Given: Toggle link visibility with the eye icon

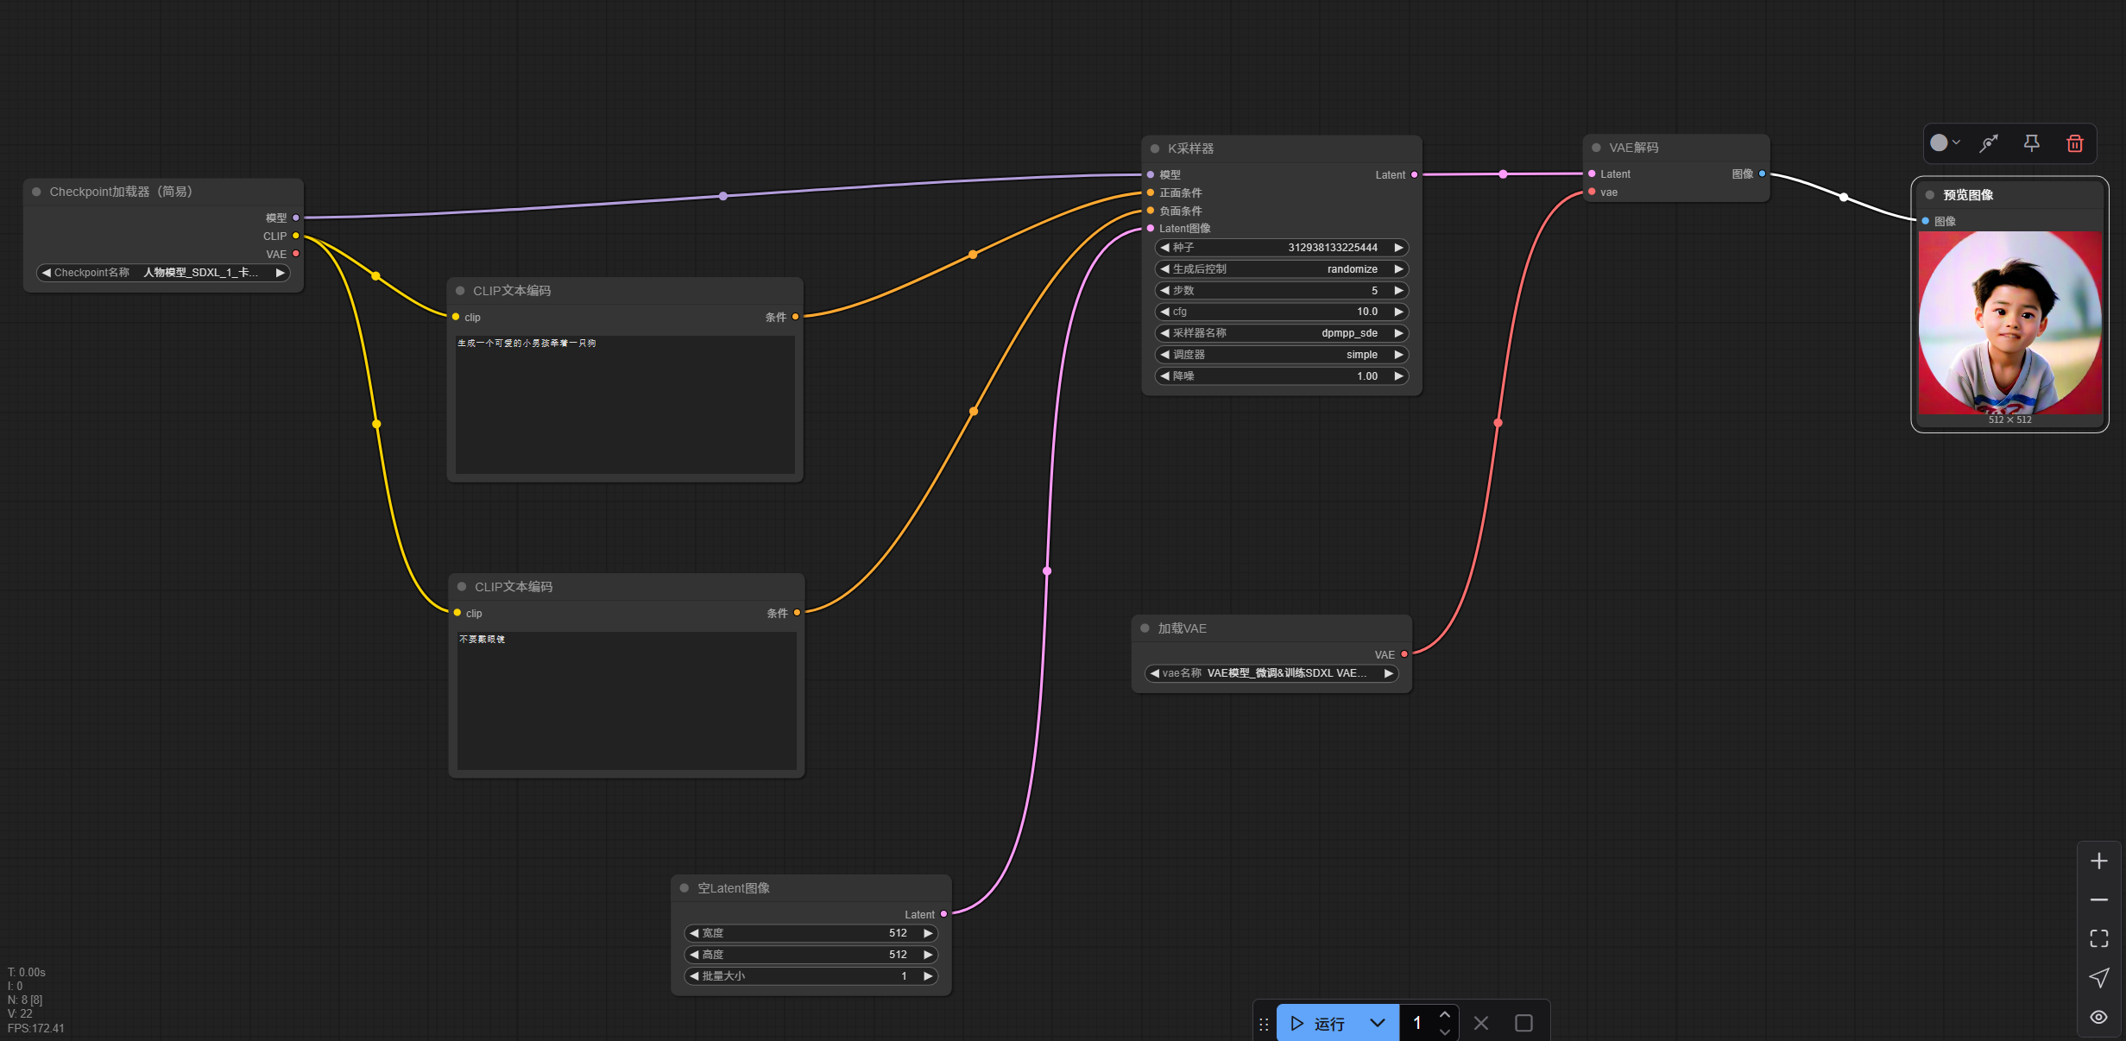Looking at the screenshot, I should tap(2098, 1017).
